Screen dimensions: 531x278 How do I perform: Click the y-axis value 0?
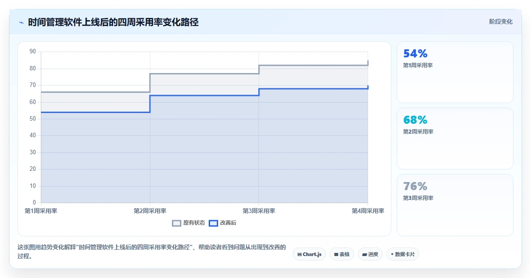pyautogui.click(x=34, y=203)
